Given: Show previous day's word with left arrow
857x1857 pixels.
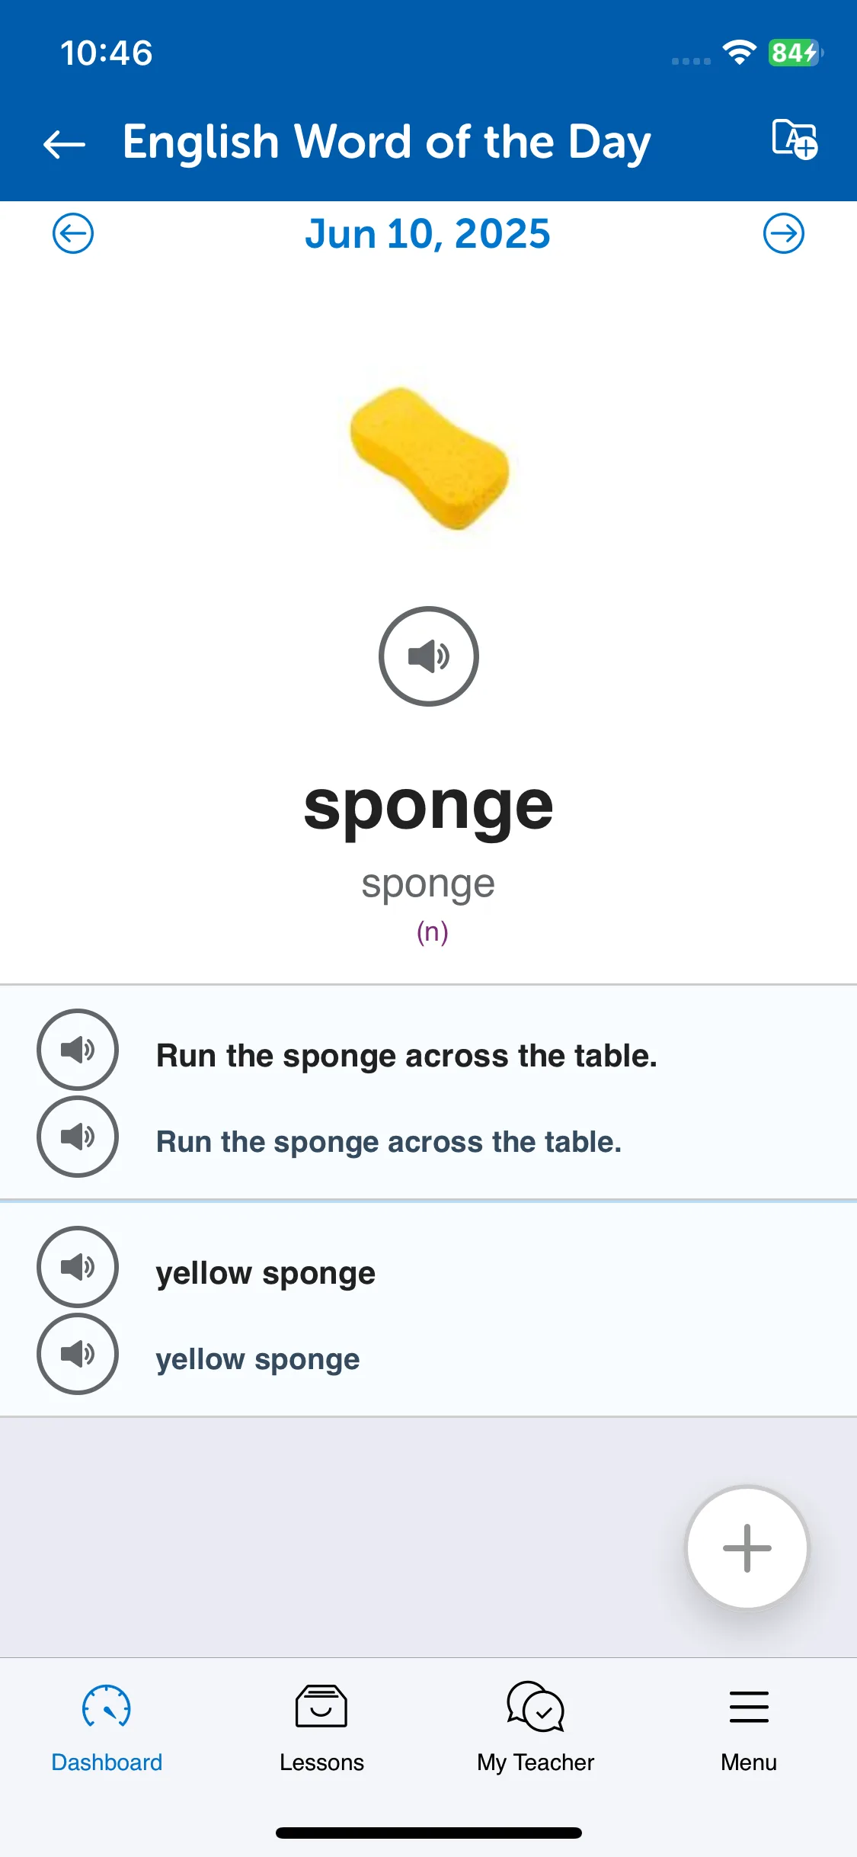Looking at the screenshot, I should [x=73, y=233].
